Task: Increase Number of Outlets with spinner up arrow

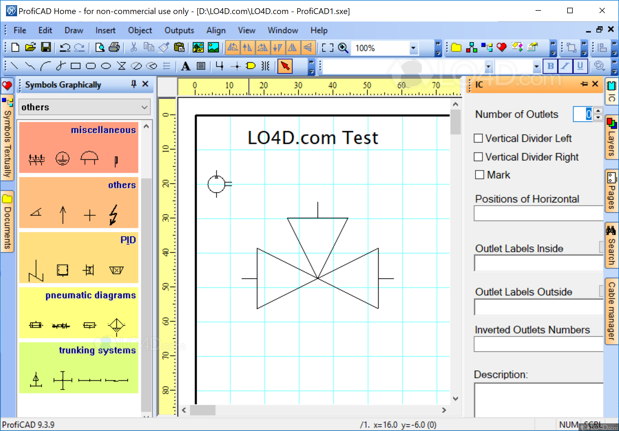Action: click(x=598, y=111)
